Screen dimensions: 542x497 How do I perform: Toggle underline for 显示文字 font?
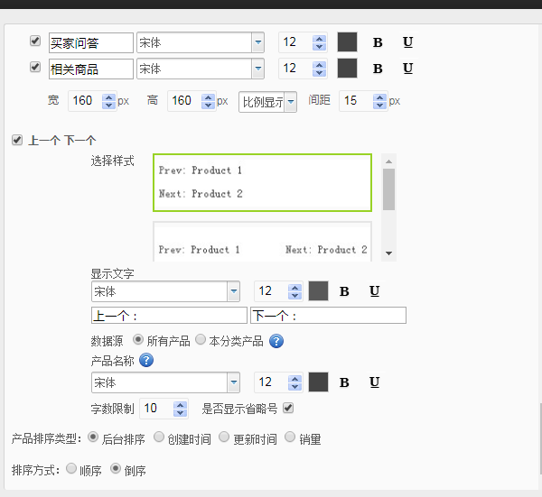click(x=374, y=291)
